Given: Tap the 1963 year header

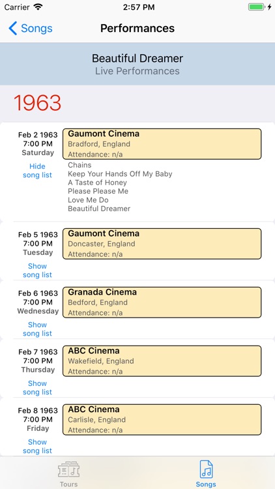Looking at the screenshot, I should click(37, 103).
